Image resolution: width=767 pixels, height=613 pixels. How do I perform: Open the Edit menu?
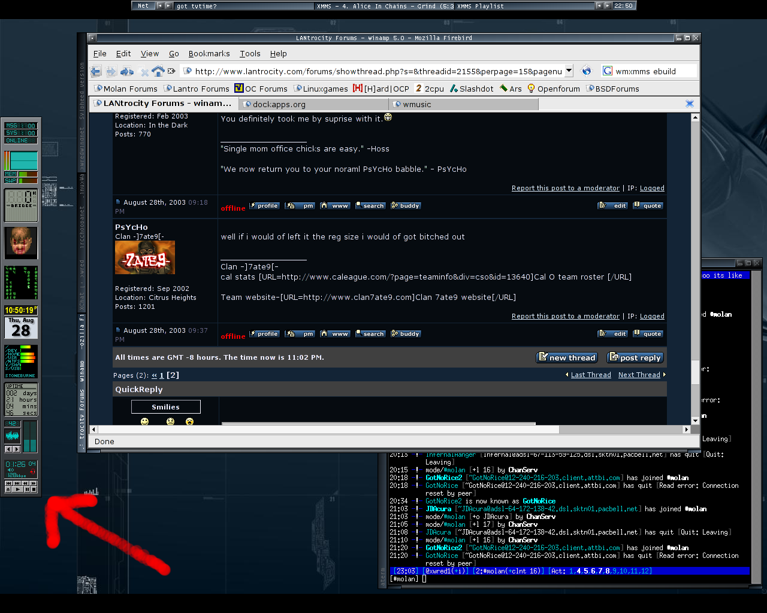[123, 53]
